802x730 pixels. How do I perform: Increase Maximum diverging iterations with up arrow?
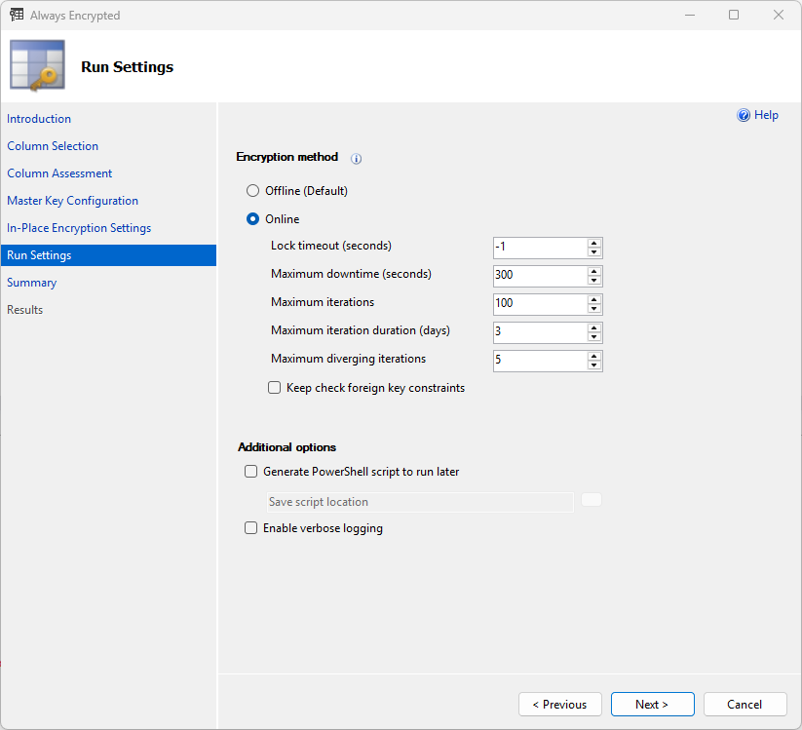pos(593,356)
